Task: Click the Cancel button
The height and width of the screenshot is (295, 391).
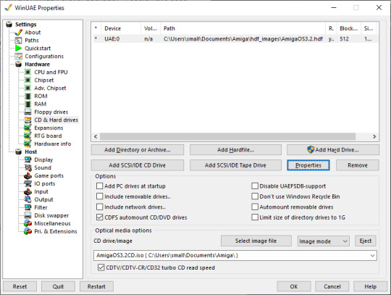Action: tap(332, 286)
